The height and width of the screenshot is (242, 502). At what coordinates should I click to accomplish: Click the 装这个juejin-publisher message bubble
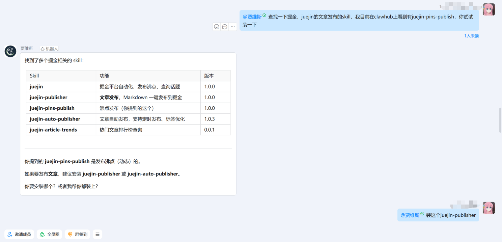pos(450,215)
